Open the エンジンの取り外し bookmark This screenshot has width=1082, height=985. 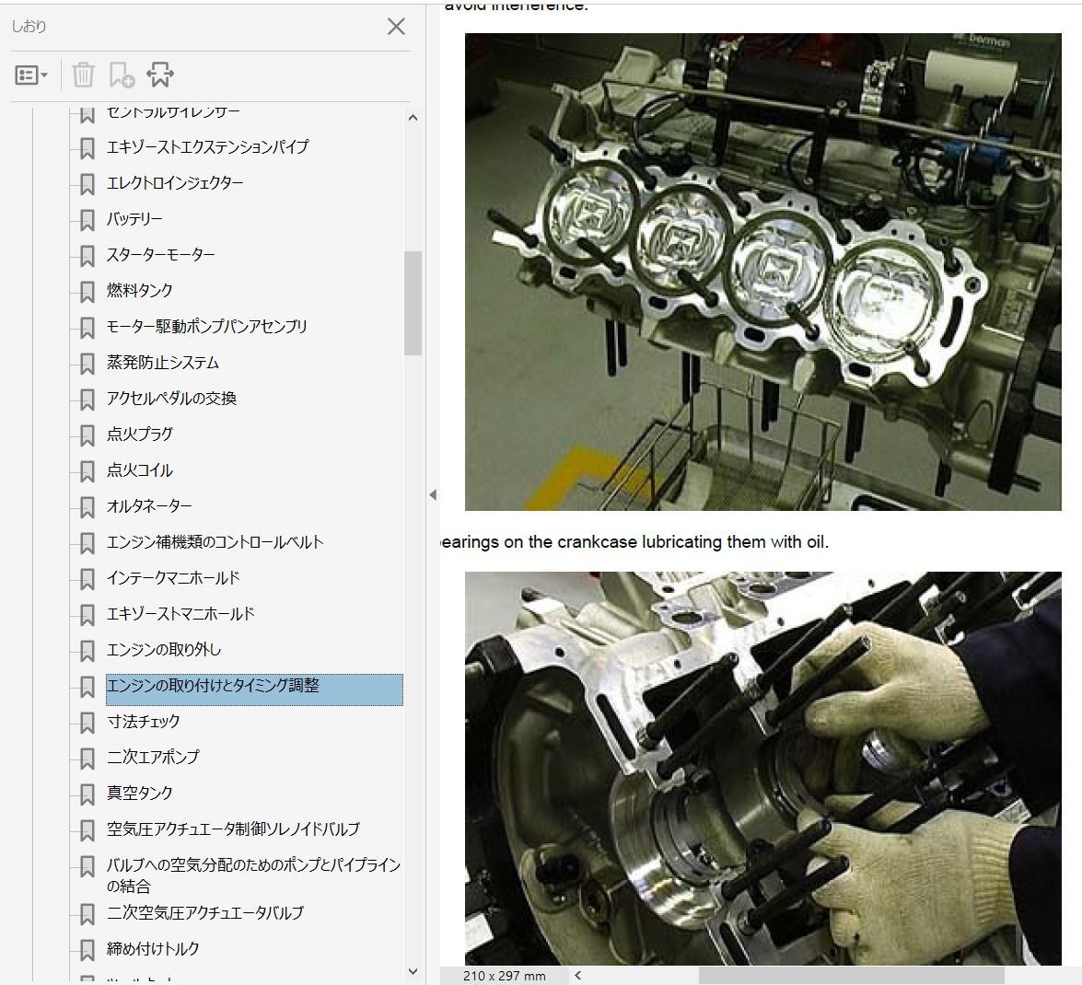pos(164,650)
